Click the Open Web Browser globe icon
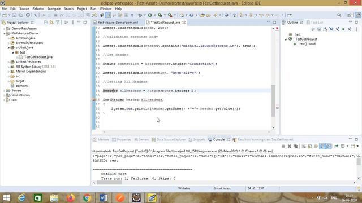 pos(226,15)
